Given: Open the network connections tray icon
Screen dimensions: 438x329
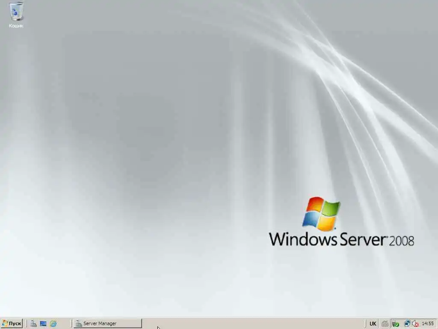Looking at the screenshot, I should 407,323.
